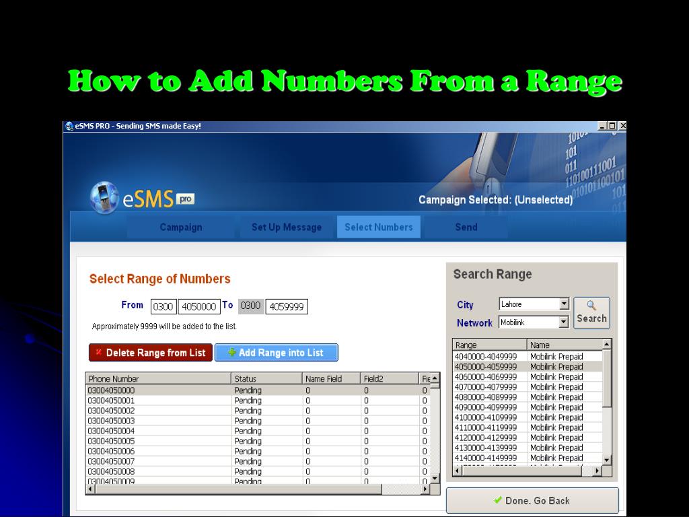Click the Field2 column header
689x517 pixels.
(390, 378)
